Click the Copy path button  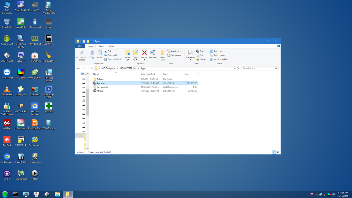click(111, 55)
